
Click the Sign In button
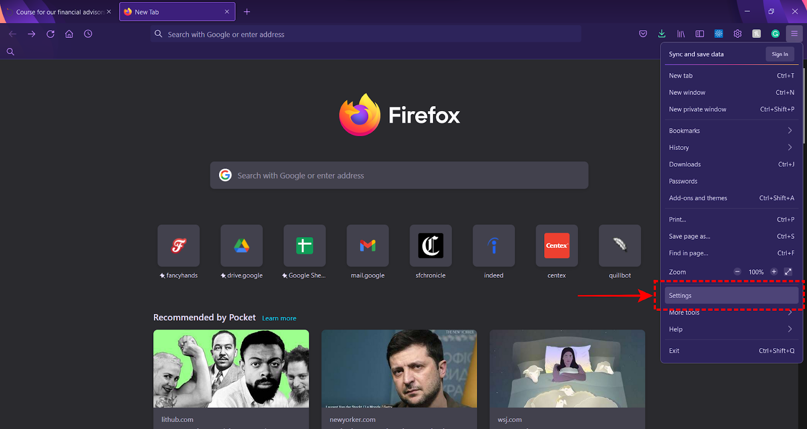point(780,54)
